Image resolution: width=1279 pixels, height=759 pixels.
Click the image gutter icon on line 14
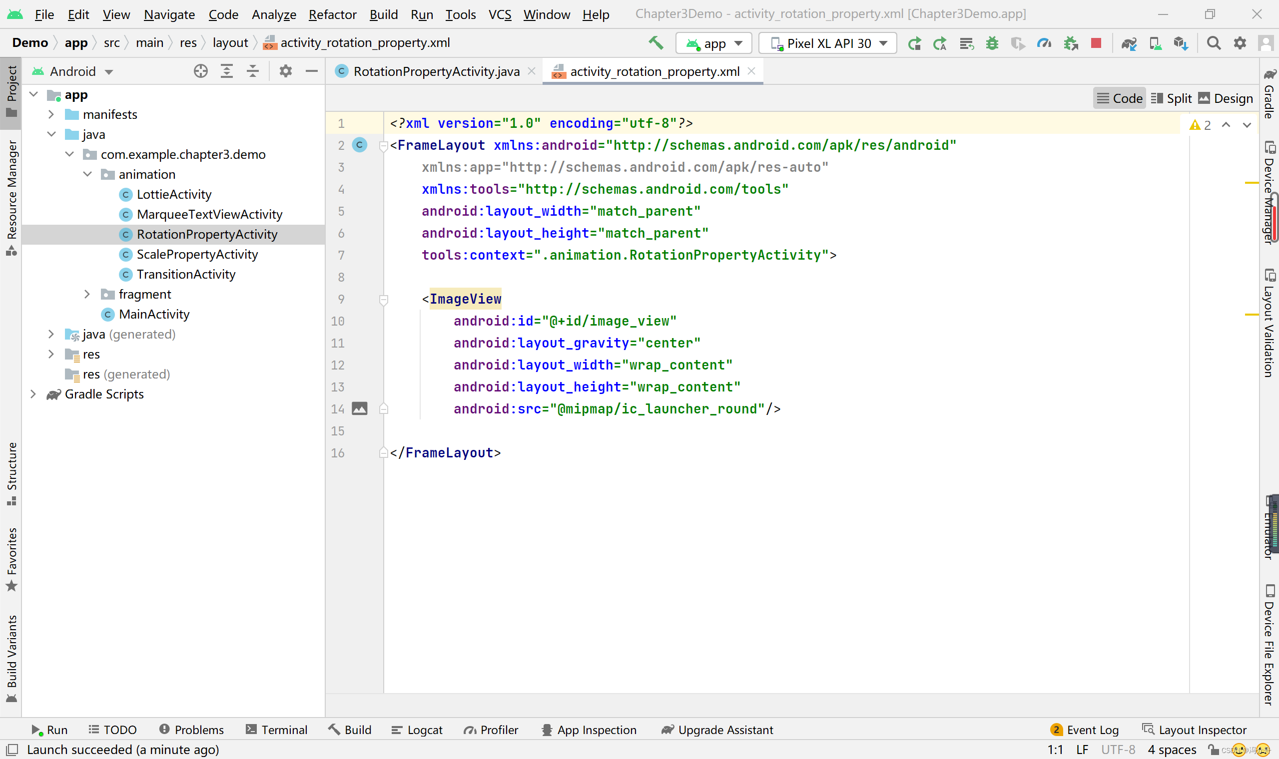coord(360,408)
